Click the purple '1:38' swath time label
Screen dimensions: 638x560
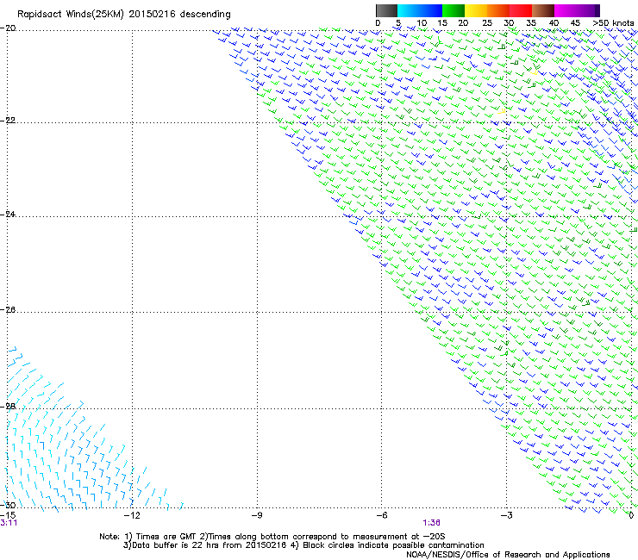tap(431, 523)
